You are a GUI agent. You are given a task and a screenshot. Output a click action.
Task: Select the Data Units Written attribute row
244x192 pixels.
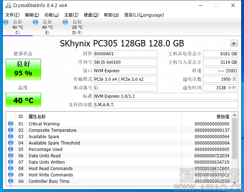(119, 162)
